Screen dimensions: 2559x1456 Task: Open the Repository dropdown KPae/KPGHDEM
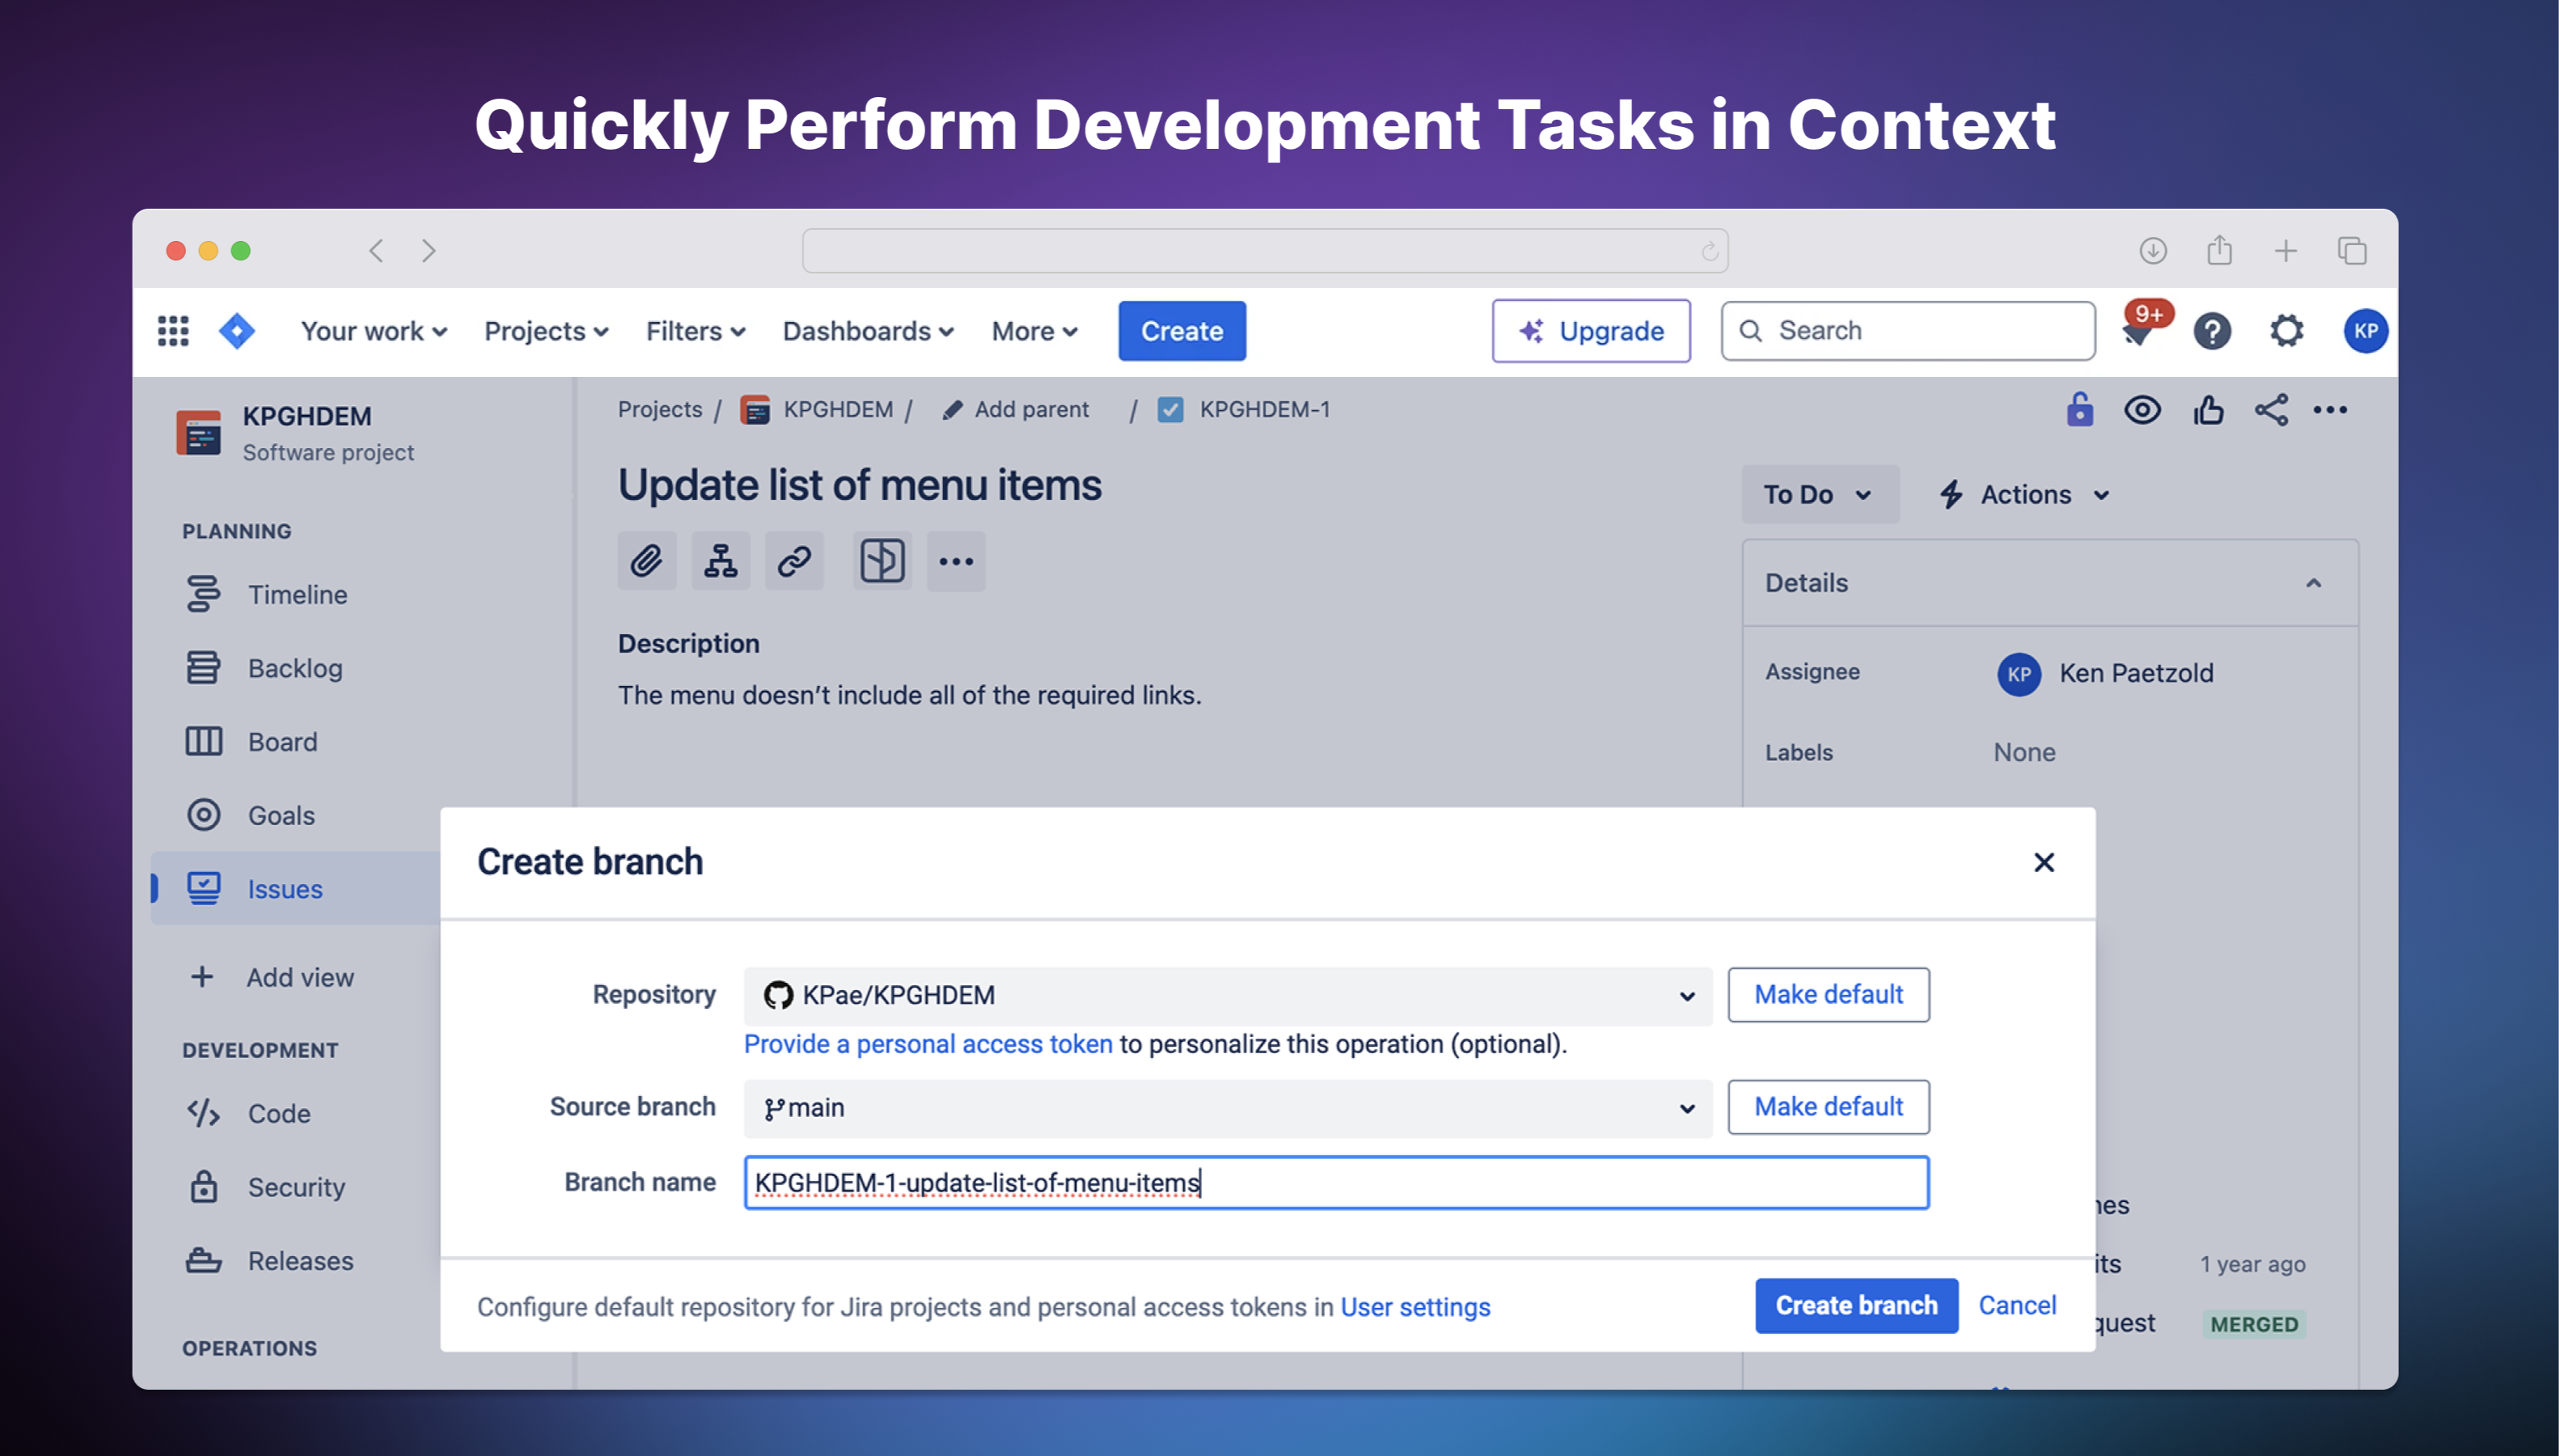coord(1226,996)
